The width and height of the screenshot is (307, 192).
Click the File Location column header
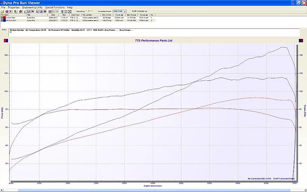[91, 15]
